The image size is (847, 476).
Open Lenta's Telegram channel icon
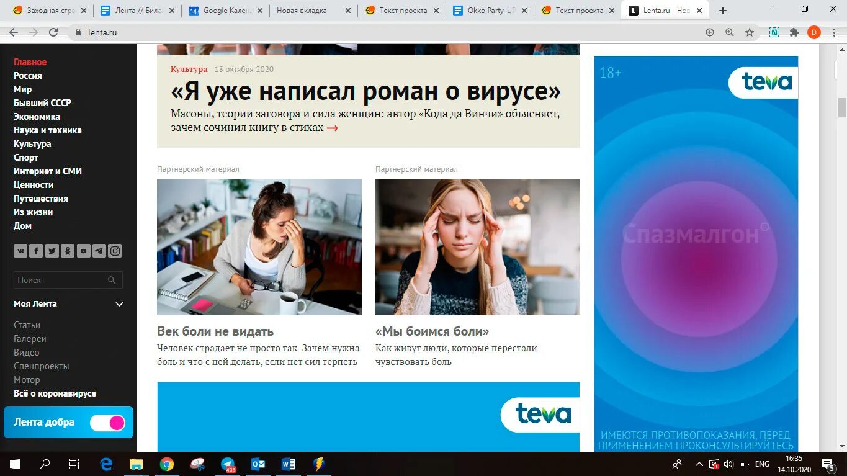click(x=99, y=251)
